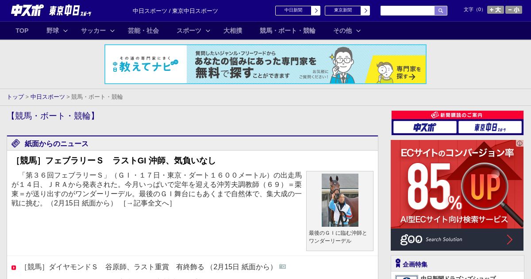Open the arrow beside 東京新聞
The image size is (531, 279).
pos(366,11)
